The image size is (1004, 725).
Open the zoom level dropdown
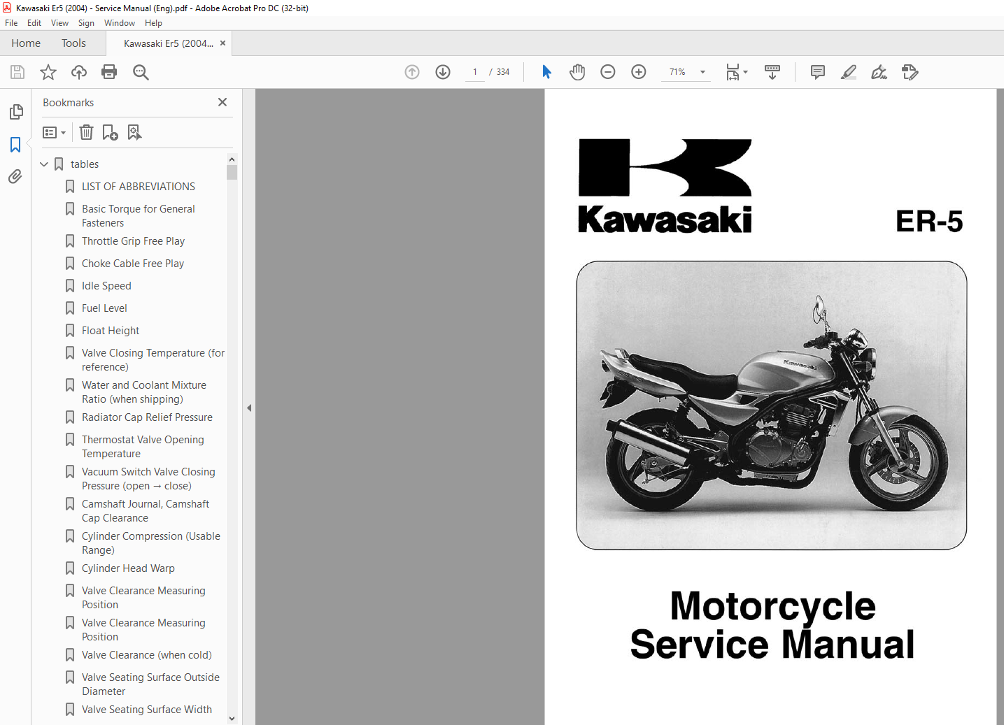pyautogui.click(x=702, y=72)
